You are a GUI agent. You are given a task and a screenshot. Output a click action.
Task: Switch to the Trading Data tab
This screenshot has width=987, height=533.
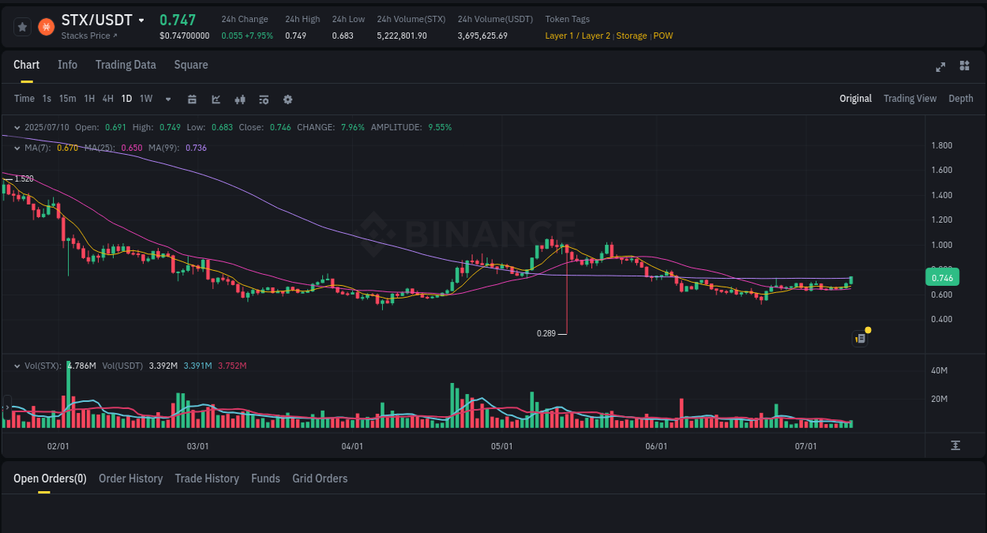point(126,65)
